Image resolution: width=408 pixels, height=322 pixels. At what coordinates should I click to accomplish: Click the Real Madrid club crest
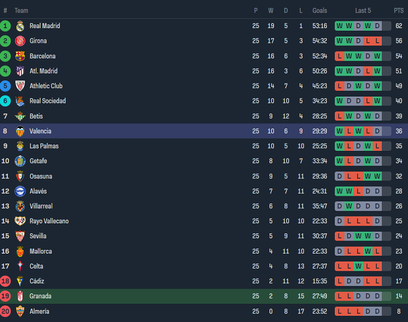click(20, 26)
